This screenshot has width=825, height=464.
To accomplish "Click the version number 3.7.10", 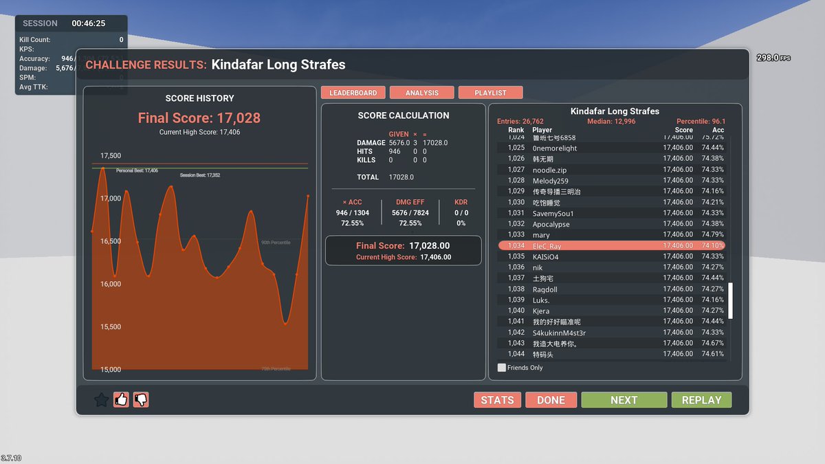I will [11, 458].
